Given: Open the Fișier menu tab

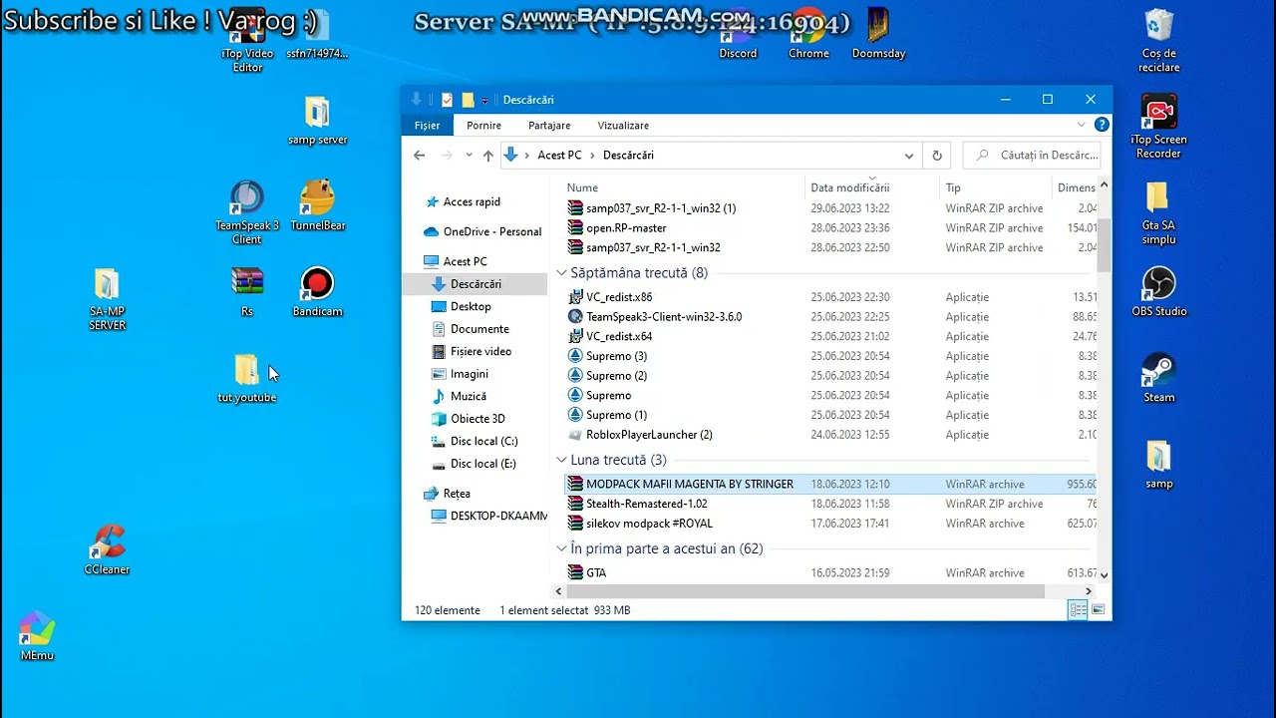Looking at the screenshot, I should [x=427, y=125].
